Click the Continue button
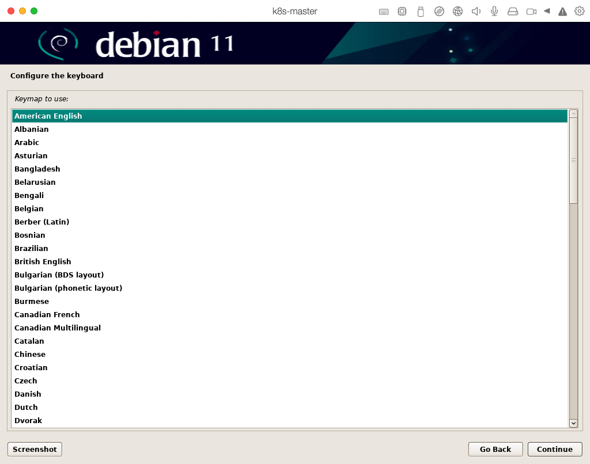The height and width of the screenshot is (464, 590). pyautogui.click(x=555, y=450)
